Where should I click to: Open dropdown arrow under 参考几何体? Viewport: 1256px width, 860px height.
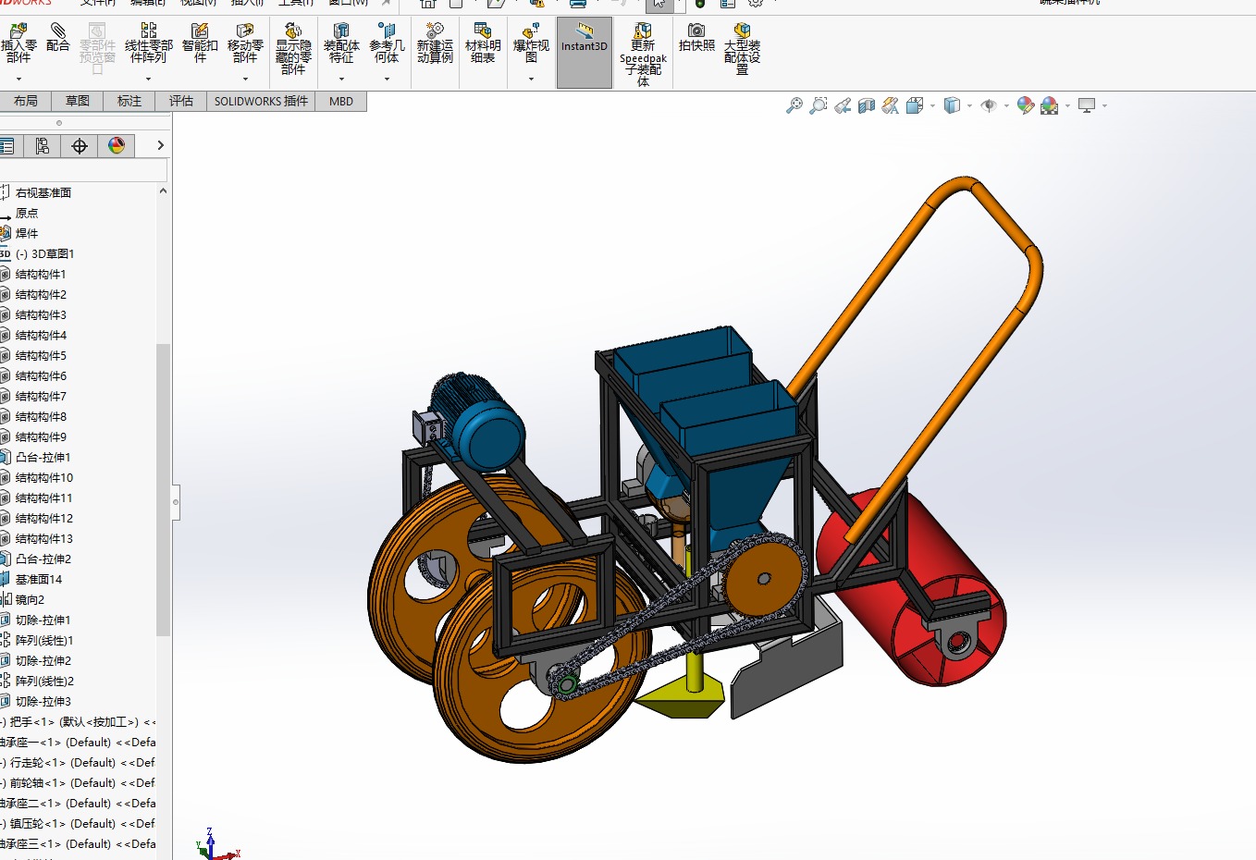(387, 80)
